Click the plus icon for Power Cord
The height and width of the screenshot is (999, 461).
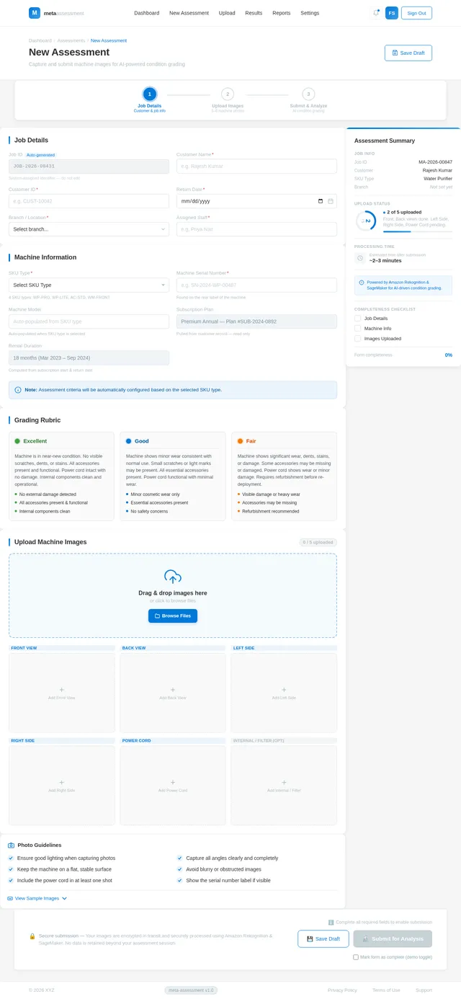pyautogui.click(x=173, y=782)
